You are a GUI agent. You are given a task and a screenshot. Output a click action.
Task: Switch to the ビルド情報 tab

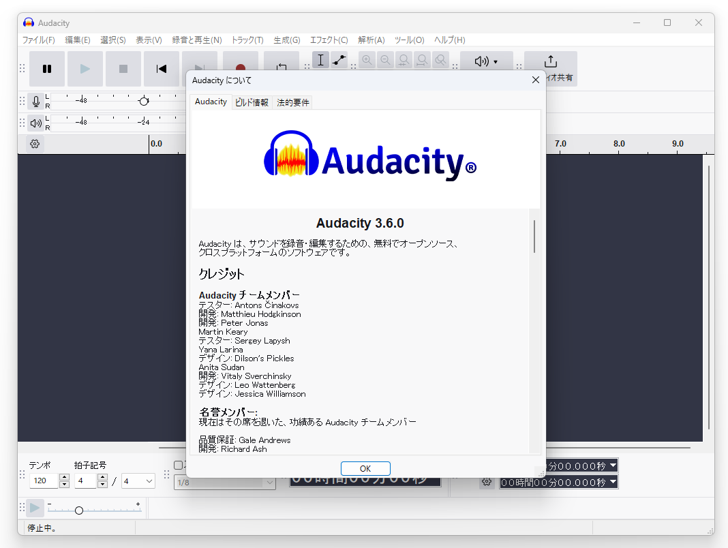coord(252,101)
